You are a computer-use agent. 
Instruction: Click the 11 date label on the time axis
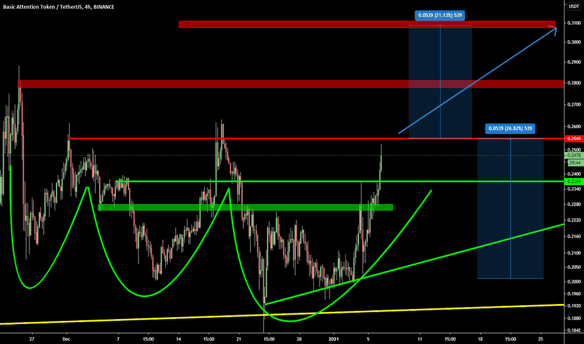click(420, 339)
